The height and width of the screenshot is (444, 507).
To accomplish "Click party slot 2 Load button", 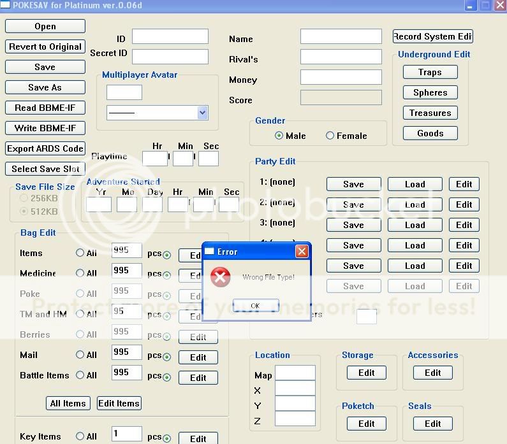I will click(x=415, y=204).
